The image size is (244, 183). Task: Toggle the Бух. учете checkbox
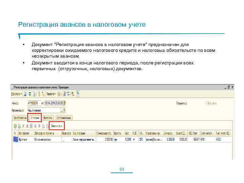[207, 103]
